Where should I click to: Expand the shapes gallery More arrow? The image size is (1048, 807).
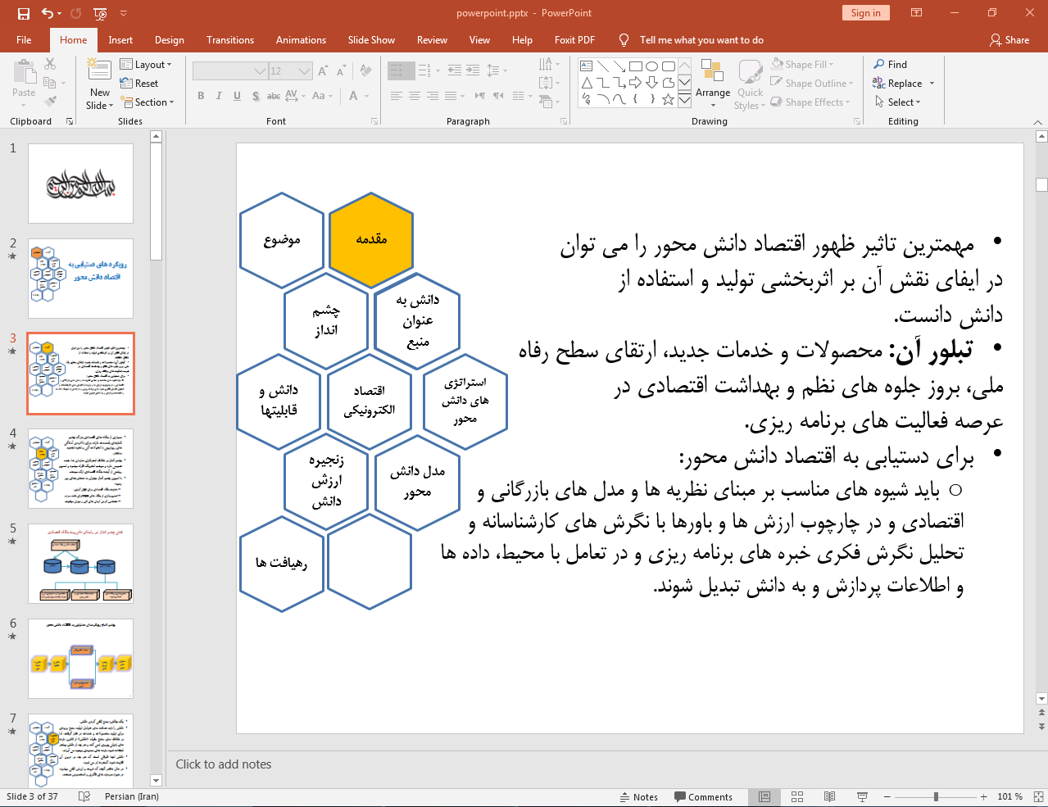[684, 100]
